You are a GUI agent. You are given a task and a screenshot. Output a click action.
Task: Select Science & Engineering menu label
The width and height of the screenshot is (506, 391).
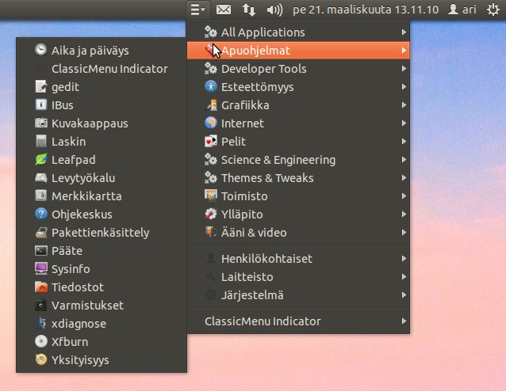pyautogui.click(x=278, y=160)
